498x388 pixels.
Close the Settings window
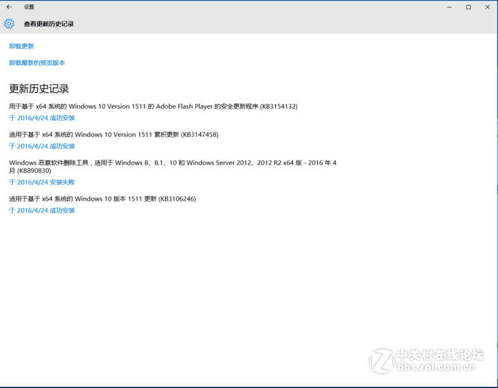click(x=487, y=7)
